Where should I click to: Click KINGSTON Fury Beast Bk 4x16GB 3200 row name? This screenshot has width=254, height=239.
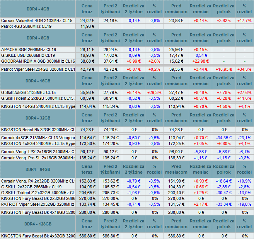point(38,212)
